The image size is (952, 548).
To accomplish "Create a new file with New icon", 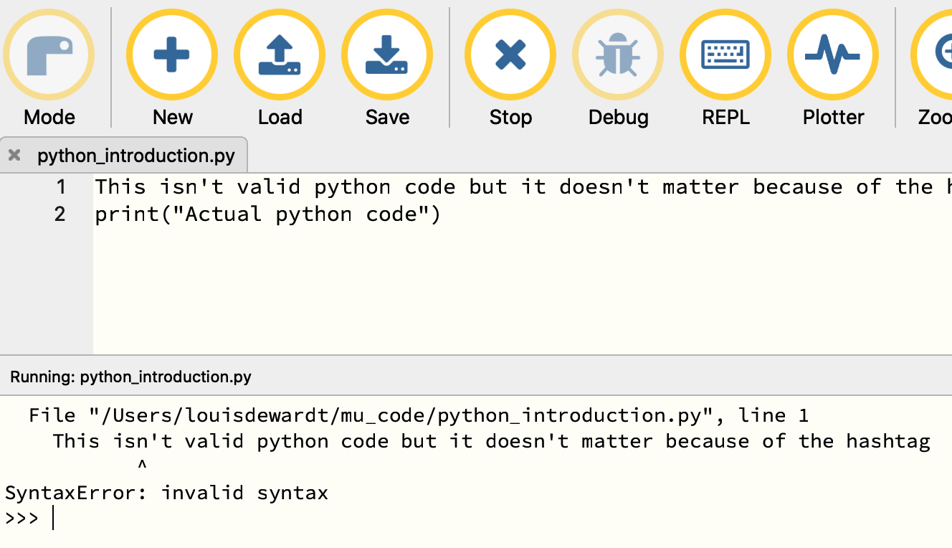I will click(x=172, y=55).
